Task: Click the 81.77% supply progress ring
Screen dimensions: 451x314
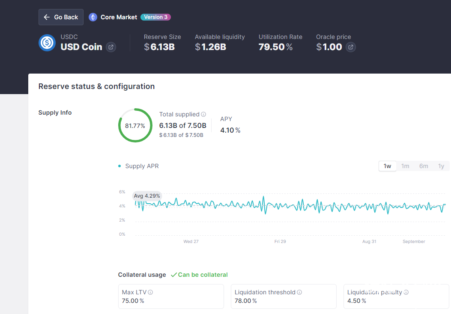Action: point(135,125)
